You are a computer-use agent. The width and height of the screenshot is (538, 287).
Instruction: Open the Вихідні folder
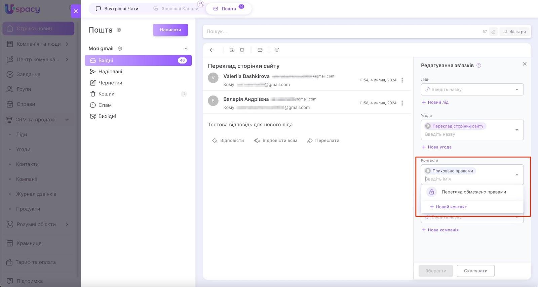point(138,116)
